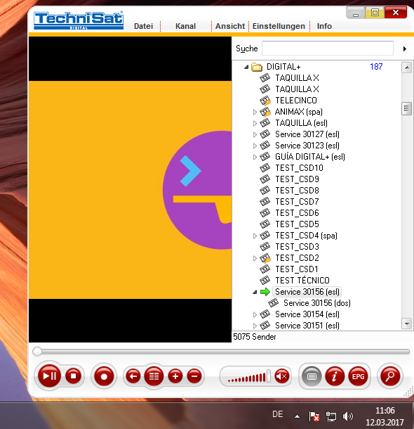The width and height of the screenshot is (414, 429).
Task: Expand Service 30154 (esl)
Action: click(255, 314)
